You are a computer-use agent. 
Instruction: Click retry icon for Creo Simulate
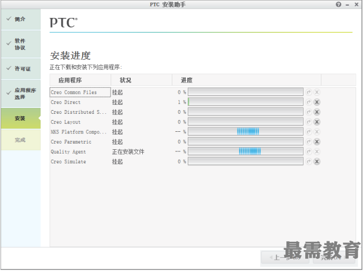308,161
